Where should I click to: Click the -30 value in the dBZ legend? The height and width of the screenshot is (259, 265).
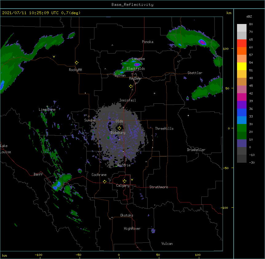252,162
